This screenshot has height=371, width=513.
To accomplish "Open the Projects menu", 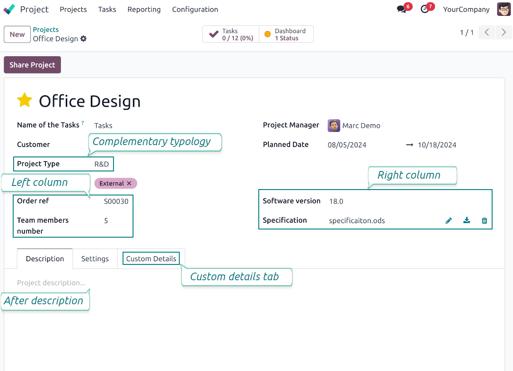I will click(73, 10).
